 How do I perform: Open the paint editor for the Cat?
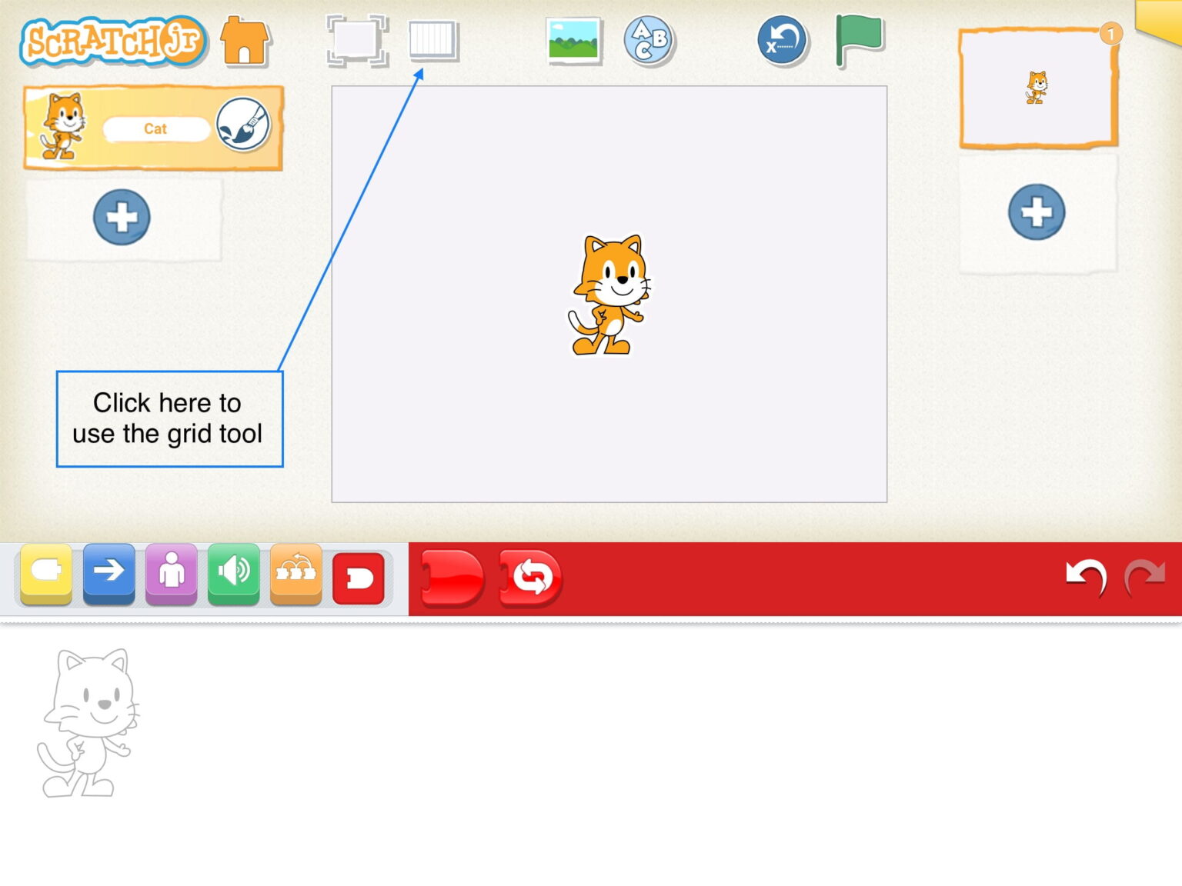point(243,127)
